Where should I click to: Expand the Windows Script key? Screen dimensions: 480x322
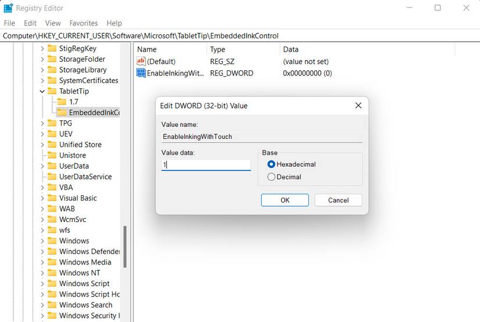pyautogui.click(x=42, y=284)
